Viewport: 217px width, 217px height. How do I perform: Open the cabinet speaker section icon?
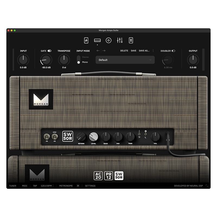108,40
